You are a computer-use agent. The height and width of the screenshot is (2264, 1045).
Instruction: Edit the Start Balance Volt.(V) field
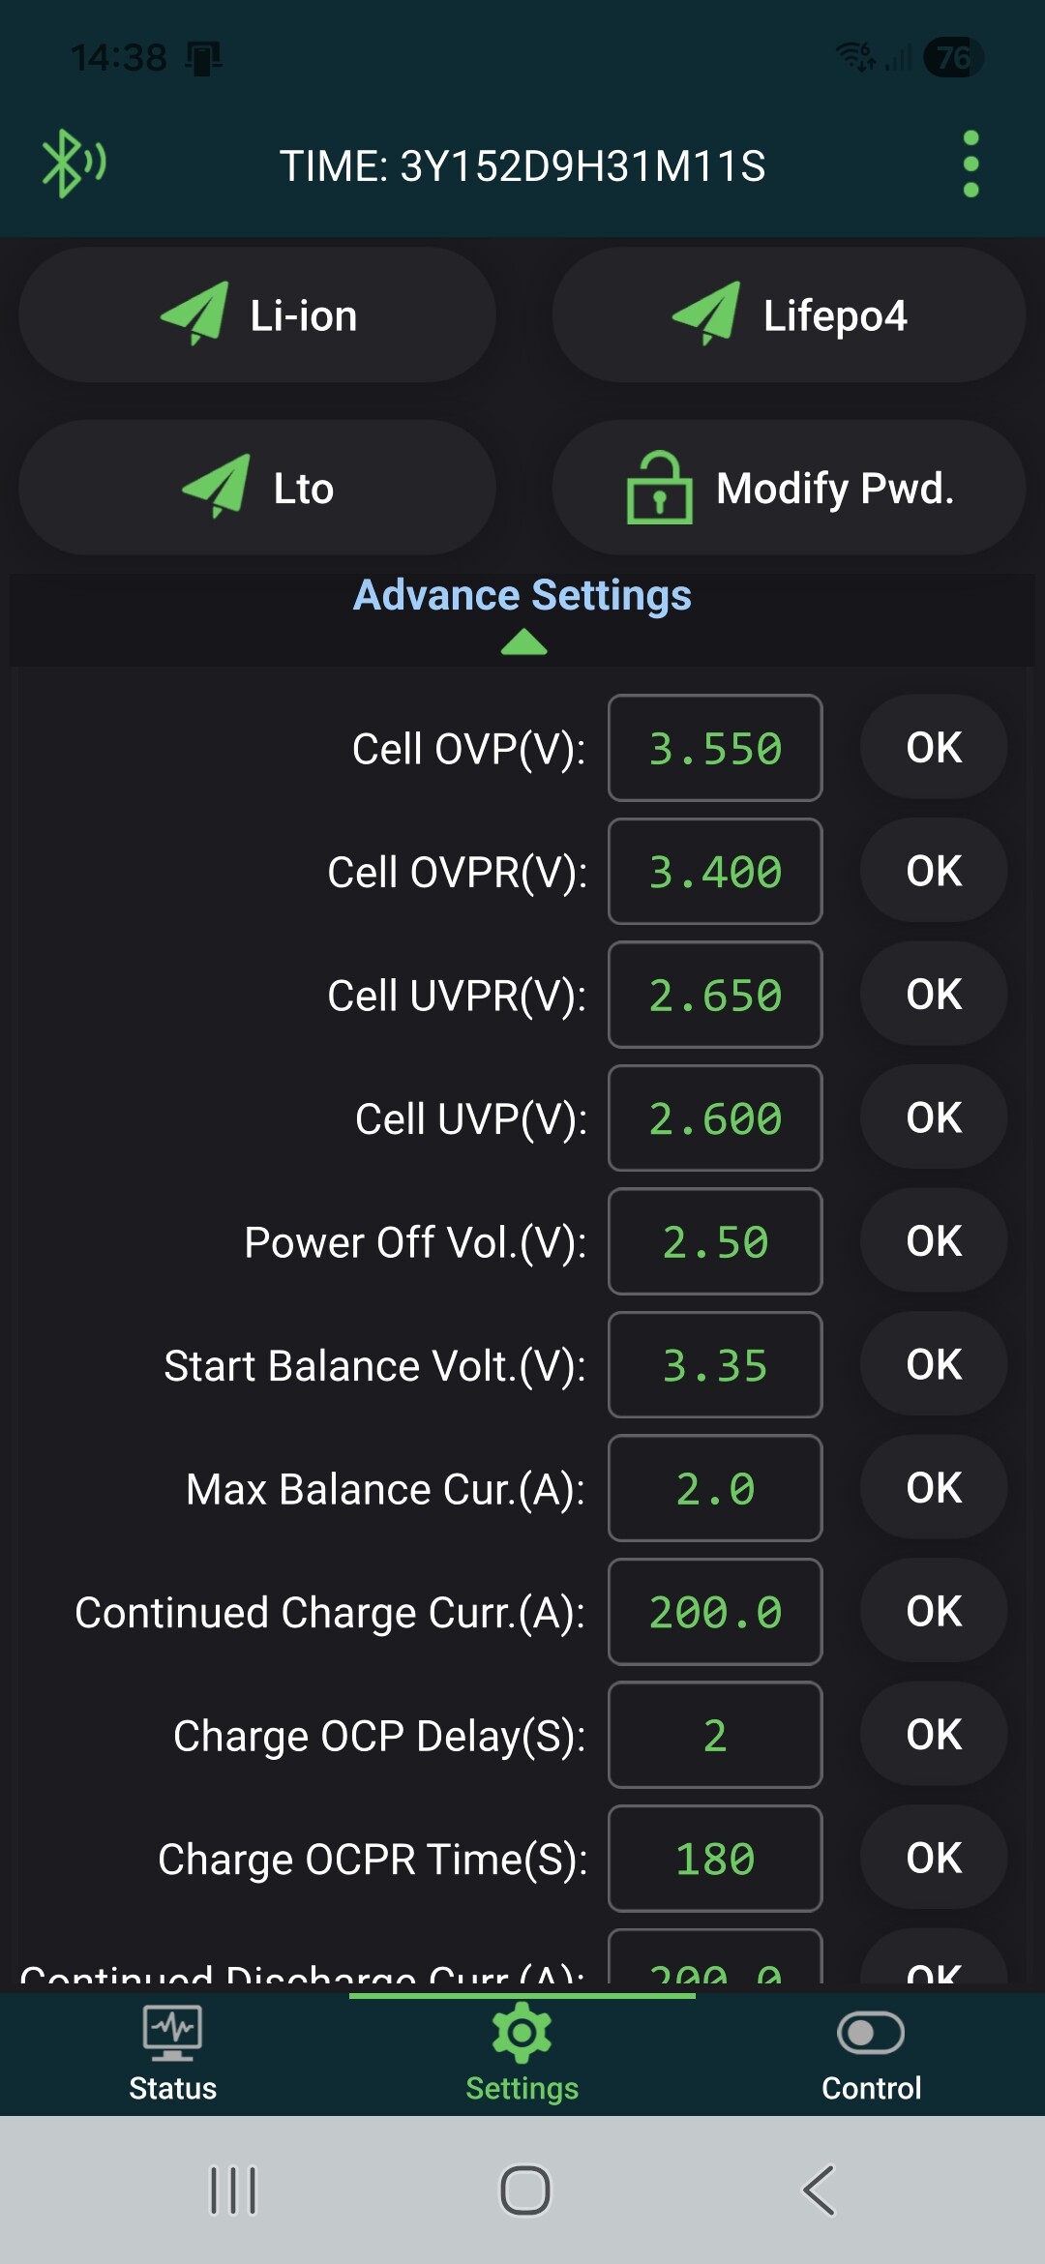715,1365
